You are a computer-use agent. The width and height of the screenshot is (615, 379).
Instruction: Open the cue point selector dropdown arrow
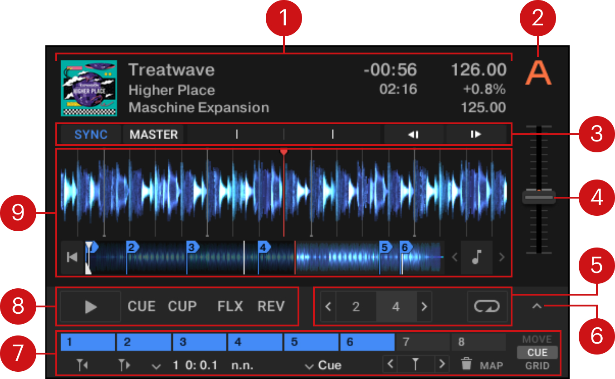click(x=156, y=366)
